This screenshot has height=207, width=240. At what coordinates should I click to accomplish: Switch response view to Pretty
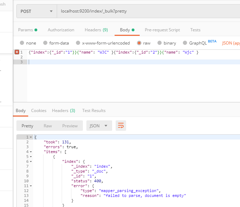[x=28, y=126]
